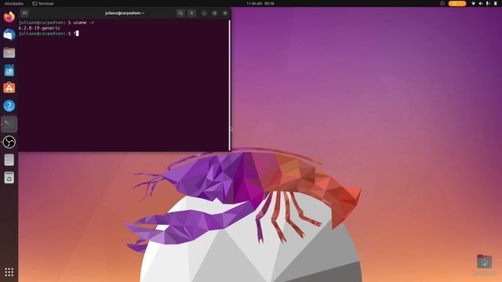Launch Thunderbird mail from the dock

pos(9,34)
